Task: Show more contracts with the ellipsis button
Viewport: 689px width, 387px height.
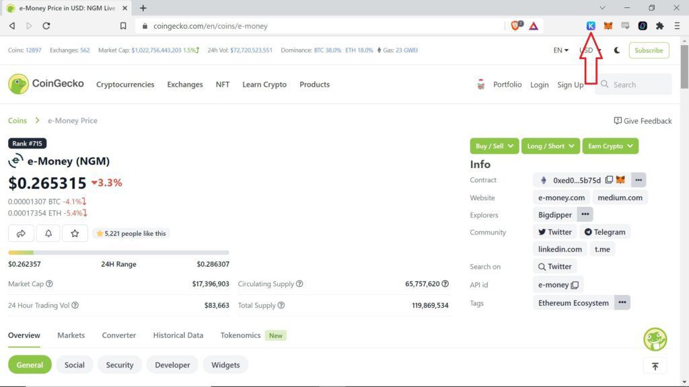Action: click(639, 180)
